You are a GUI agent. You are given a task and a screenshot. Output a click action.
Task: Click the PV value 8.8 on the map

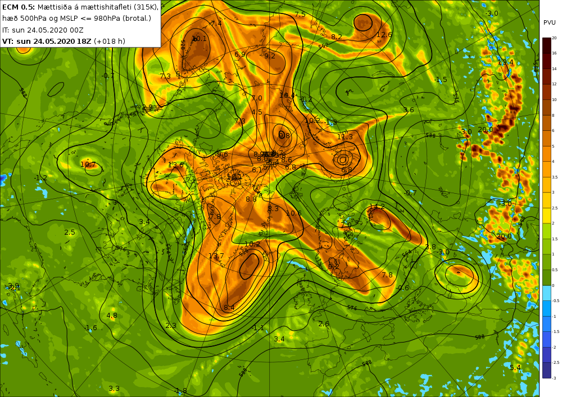click(251, 199)
